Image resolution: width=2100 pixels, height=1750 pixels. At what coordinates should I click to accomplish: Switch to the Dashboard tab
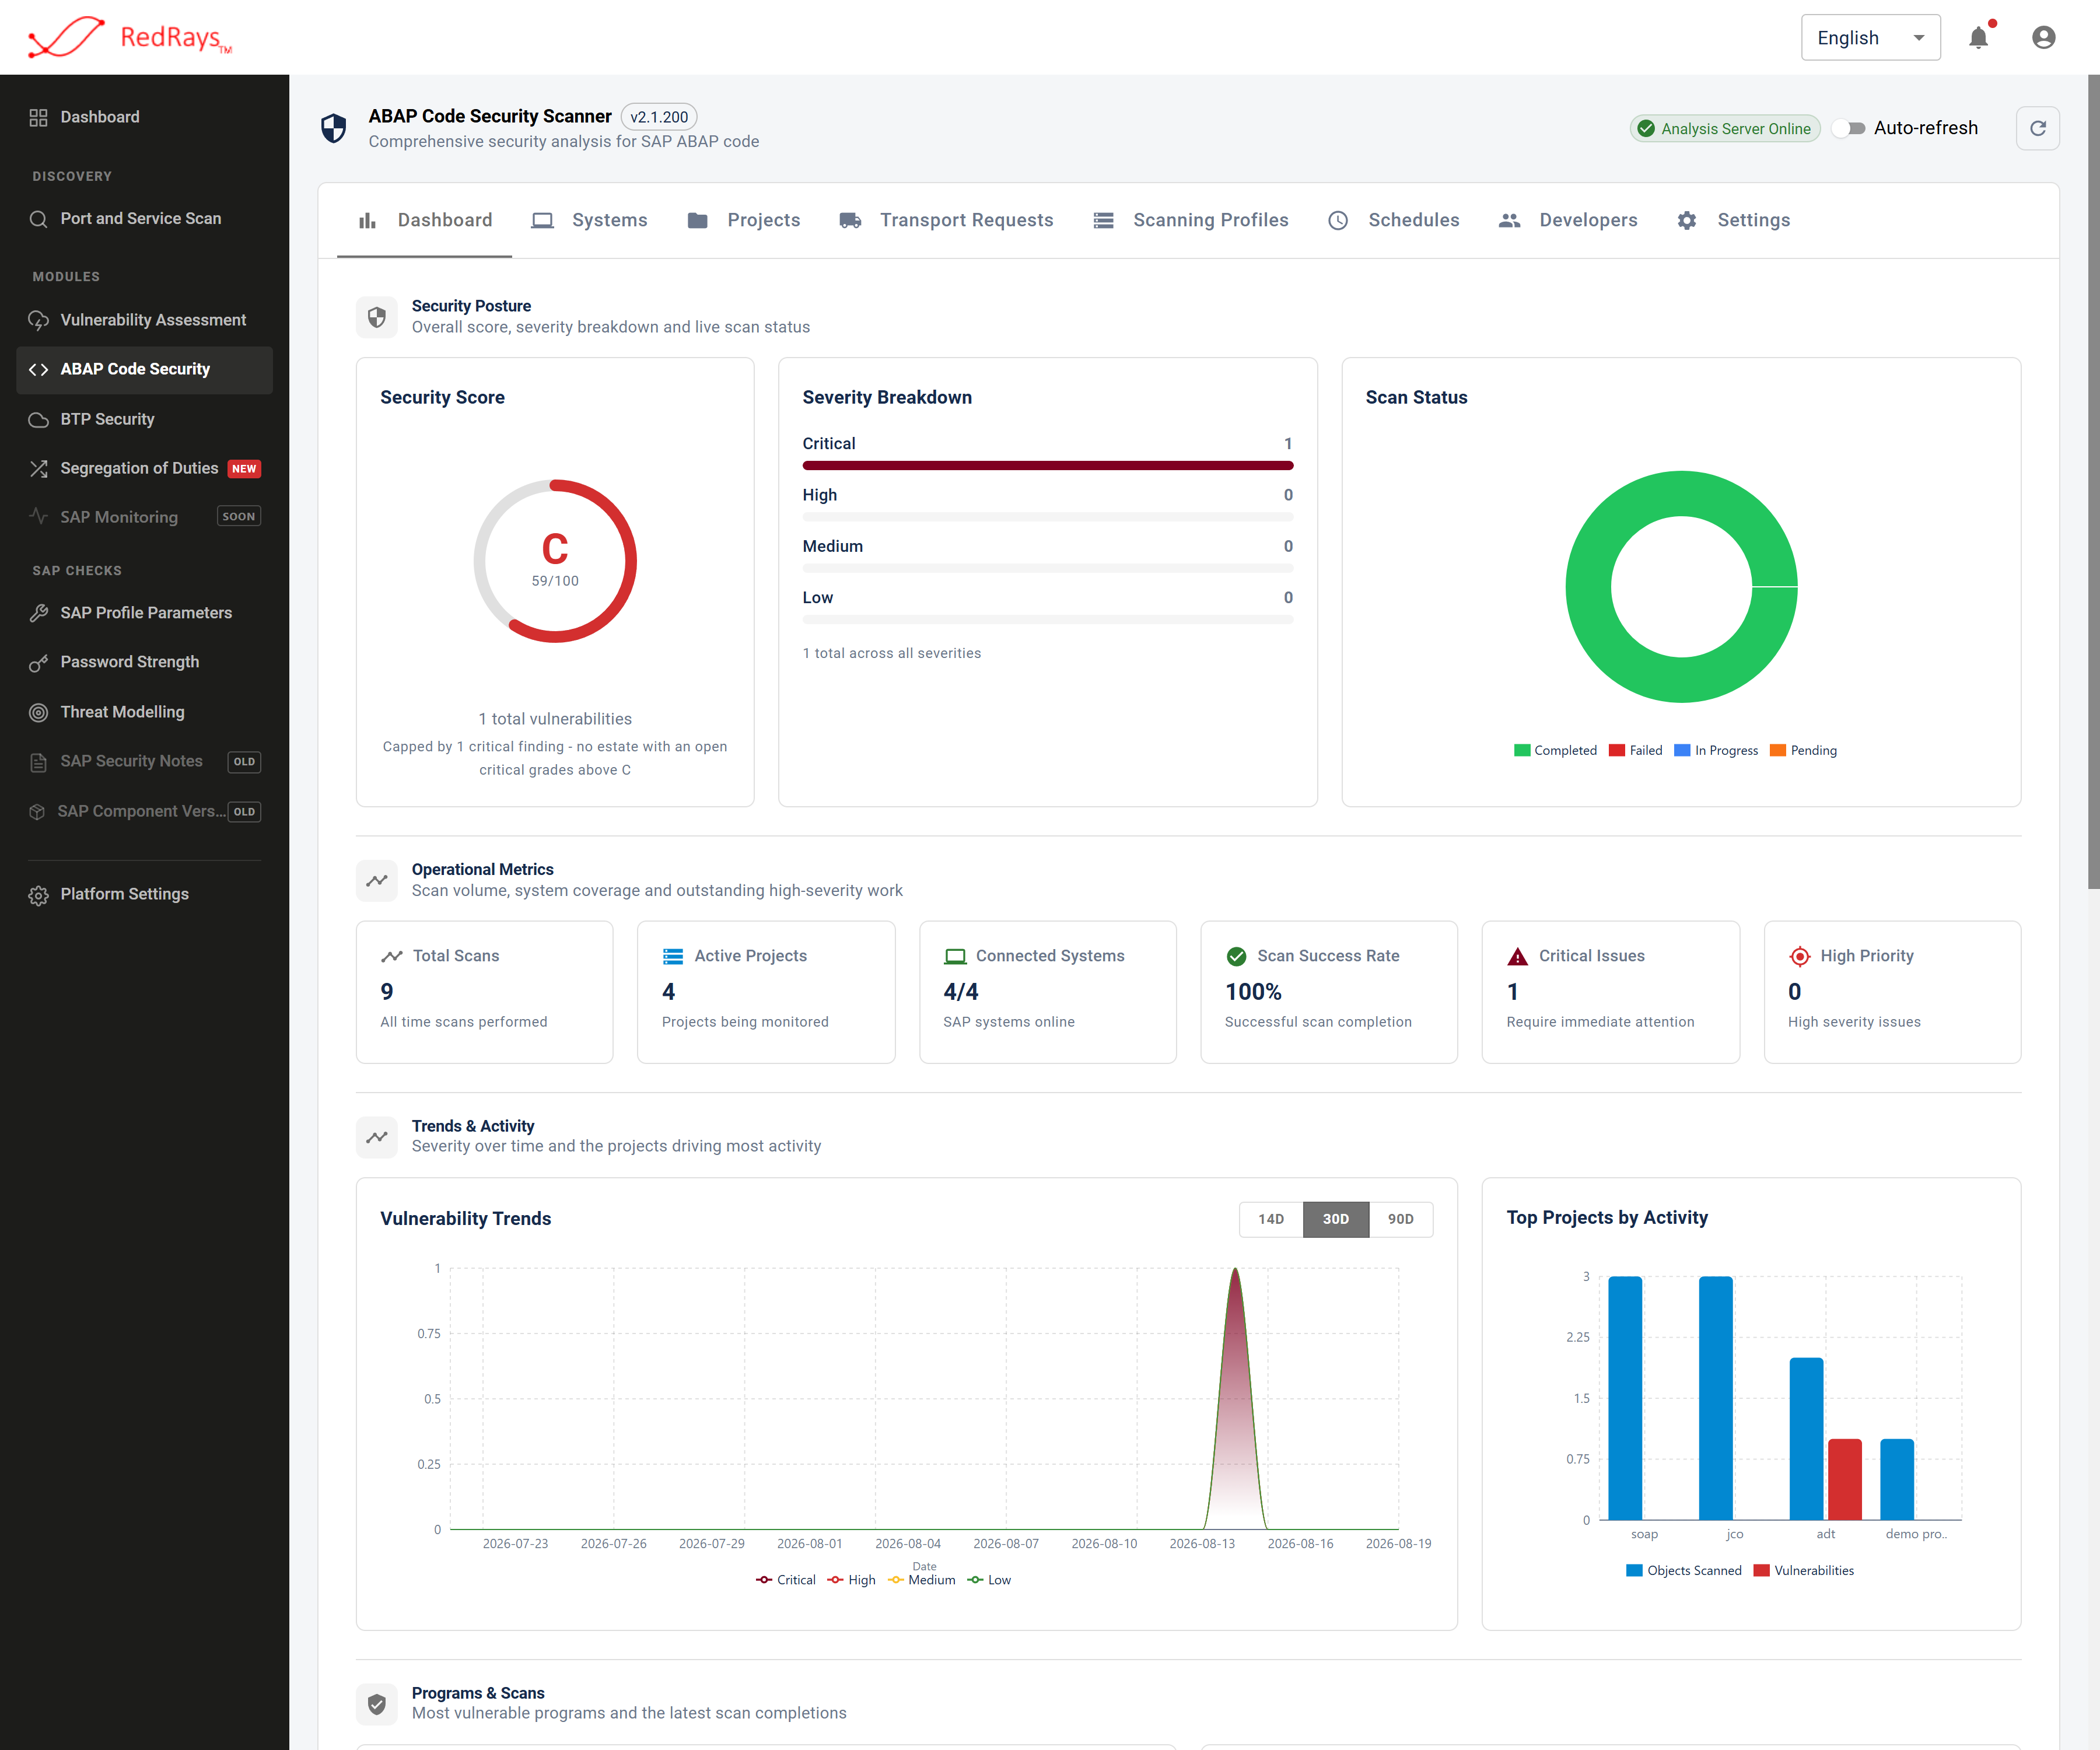click(x=425, y=220)
